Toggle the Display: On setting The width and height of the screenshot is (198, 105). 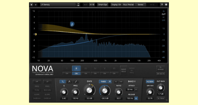116,5
